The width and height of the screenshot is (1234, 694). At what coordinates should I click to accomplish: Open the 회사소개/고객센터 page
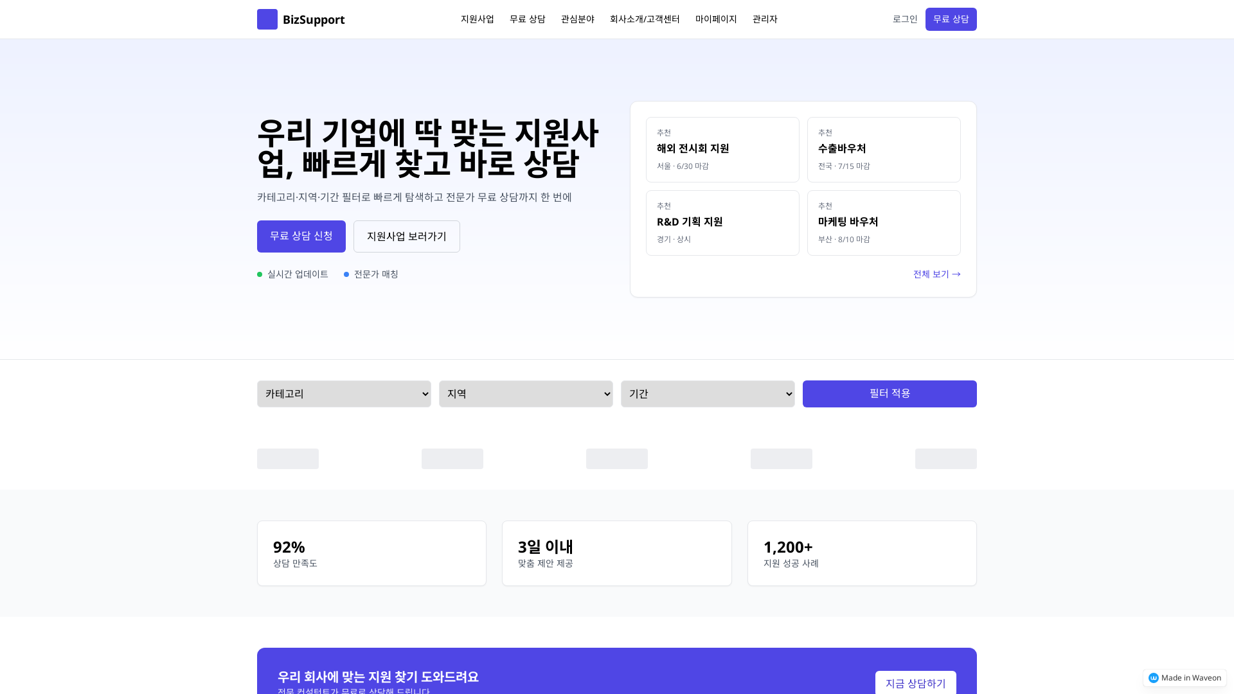[x=645, y=19]
